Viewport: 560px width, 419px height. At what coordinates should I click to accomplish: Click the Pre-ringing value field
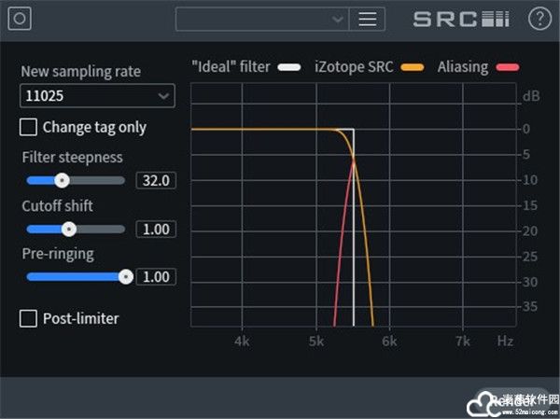coord(156,277)
